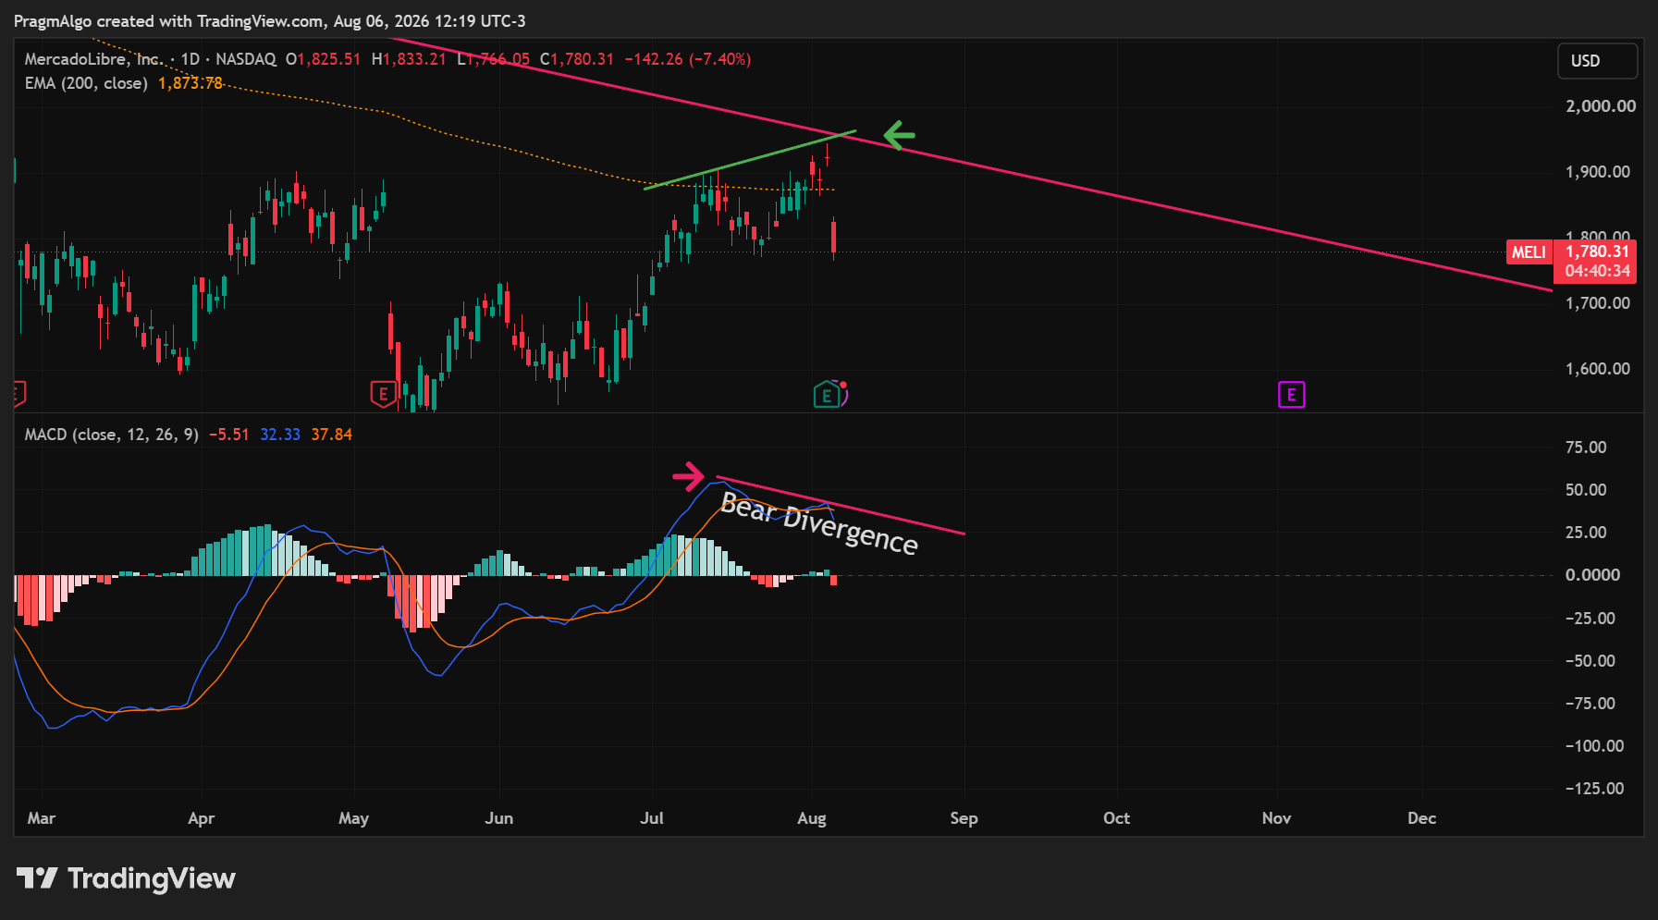Click the 25.00 MACD axis label

click(1586, 533)
